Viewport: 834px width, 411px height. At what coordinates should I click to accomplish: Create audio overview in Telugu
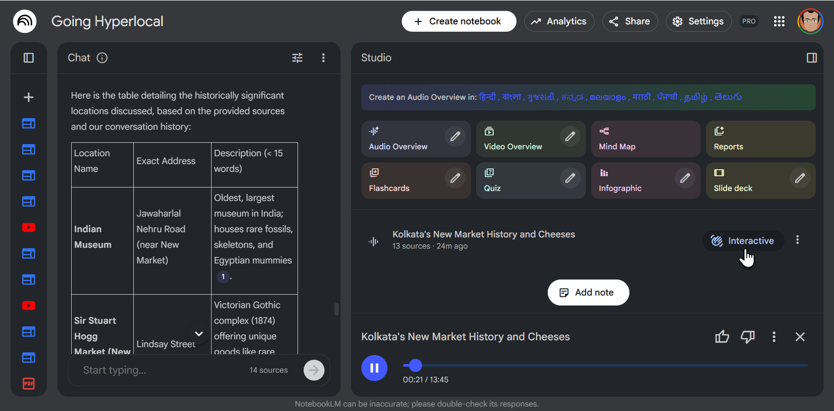click(x=728, y=97)
